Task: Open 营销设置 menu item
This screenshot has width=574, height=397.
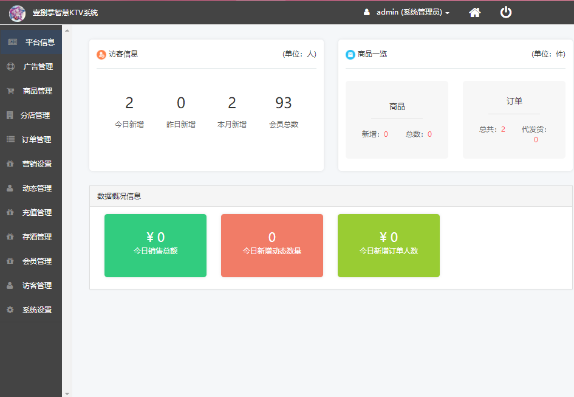Action: coord(31,164)
